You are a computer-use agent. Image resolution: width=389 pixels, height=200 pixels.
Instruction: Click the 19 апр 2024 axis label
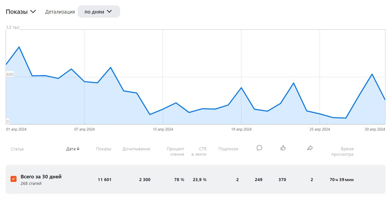[x=242, y=129]
